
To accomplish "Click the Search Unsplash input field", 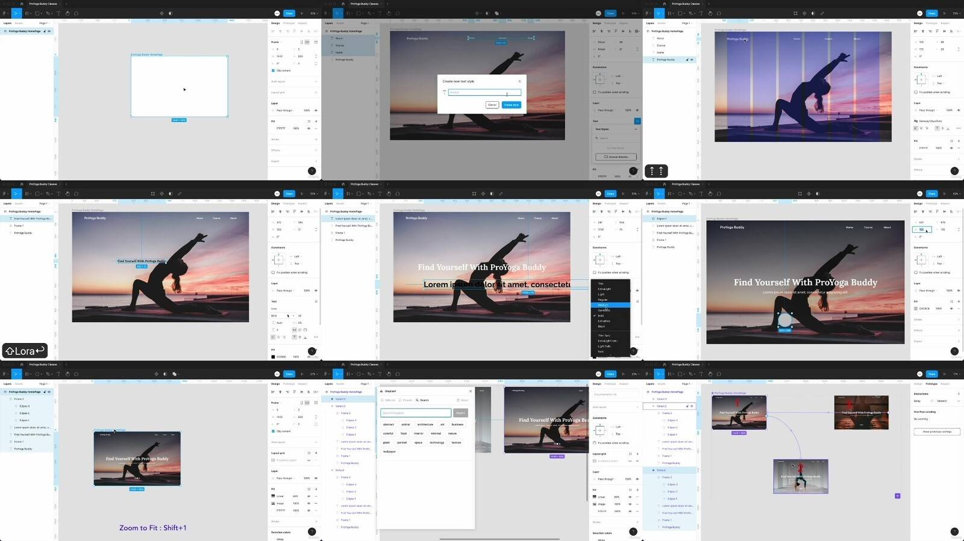I will pyautogui.click(x=416, y=413).
